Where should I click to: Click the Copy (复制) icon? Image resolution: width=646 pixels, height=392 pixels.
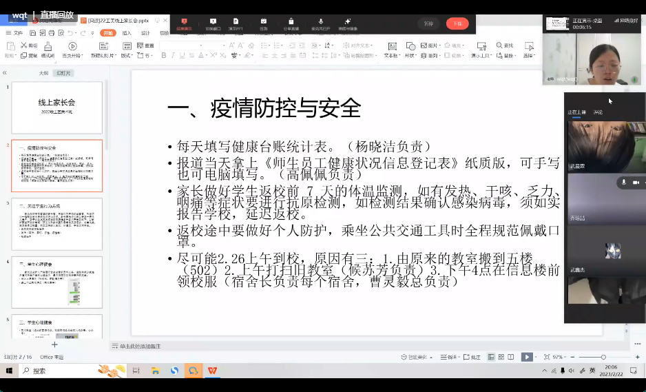pos(23,55)
